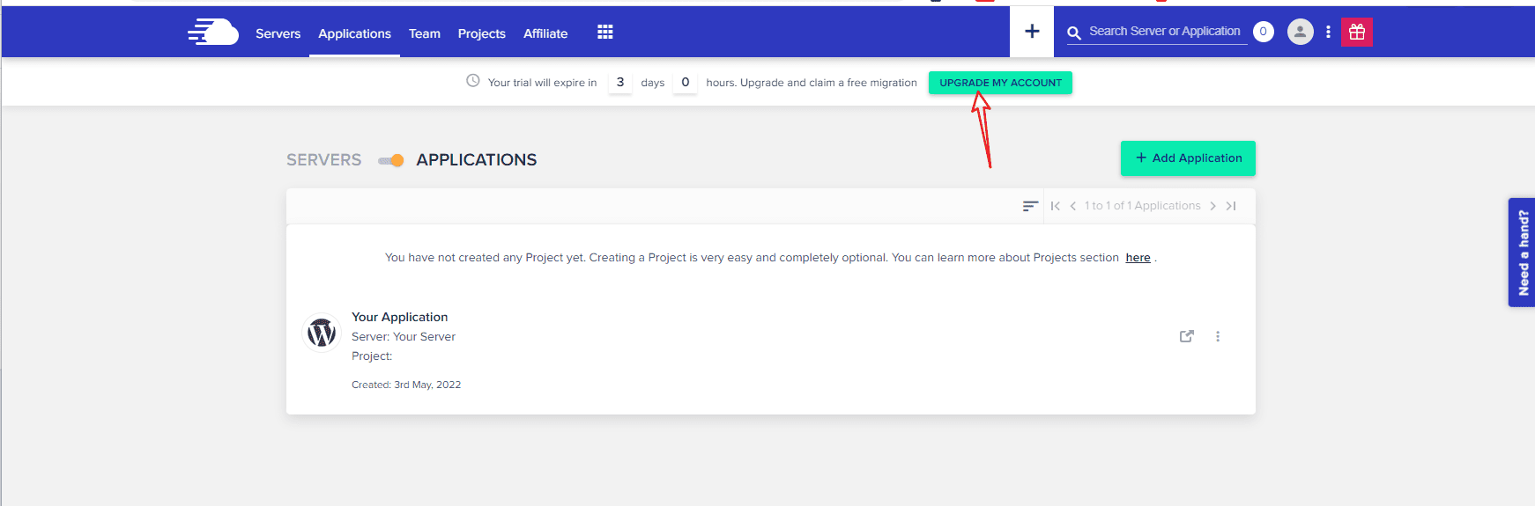The width and height of the screenshot is (1535, 506).
Task: Open the header three-dot options menu
Action: pos(1328,33)
